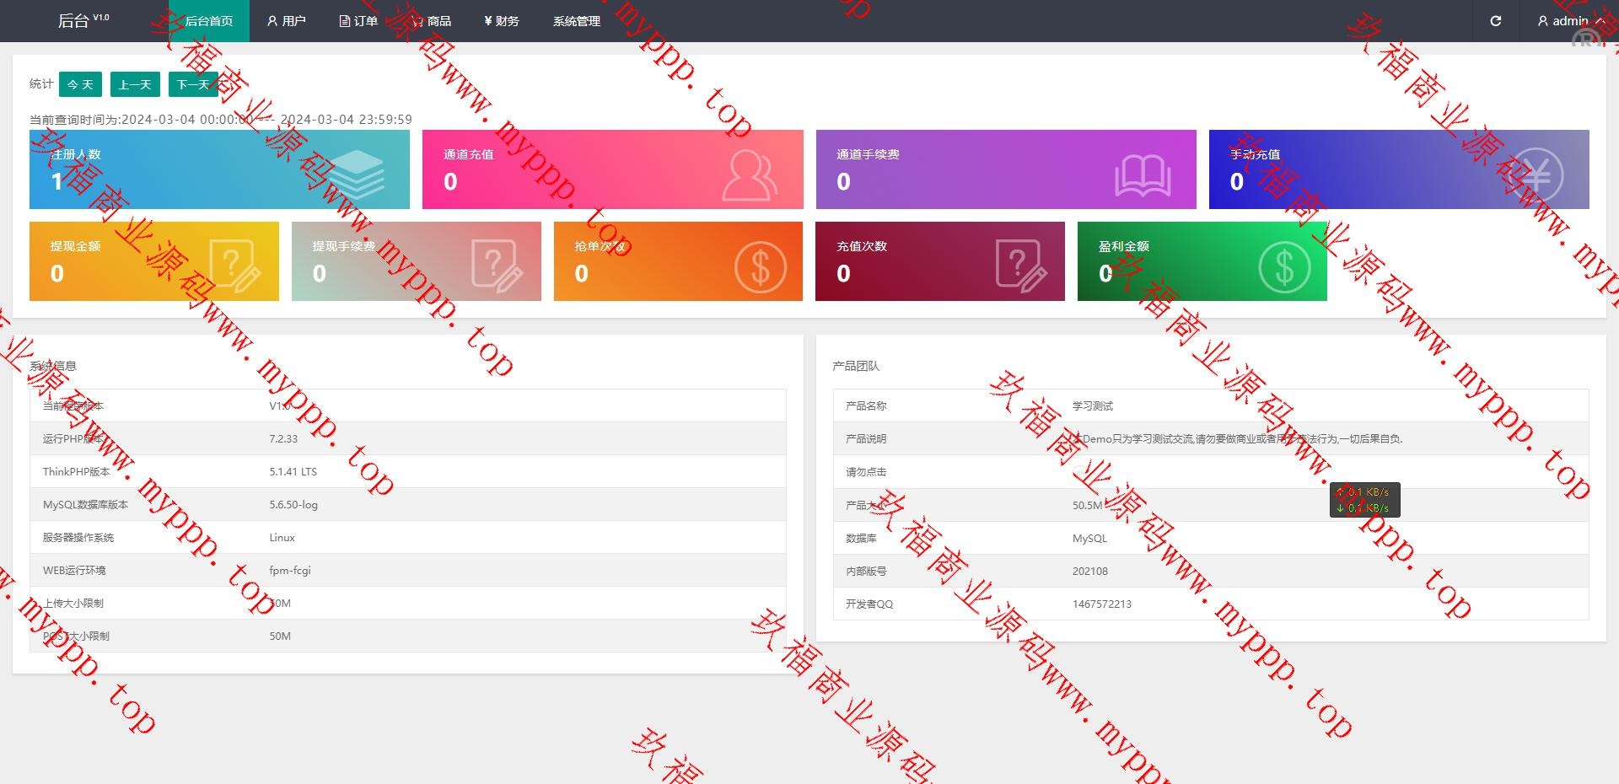Switch to the 后台首页 tab
Viewport: 1619px width, 784px height.
tap(208, 21)
